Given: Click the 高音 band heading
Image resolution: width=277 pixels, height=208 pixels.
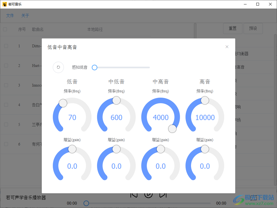Looking at the screenshot, I should click(205, 82).
